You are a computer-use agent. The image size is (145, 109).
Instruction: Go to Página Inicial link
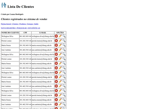tap(6, 24)
